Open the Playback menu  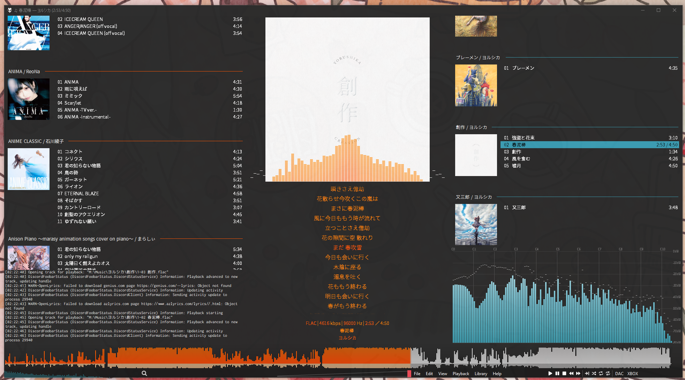click(x=461, y=373)
